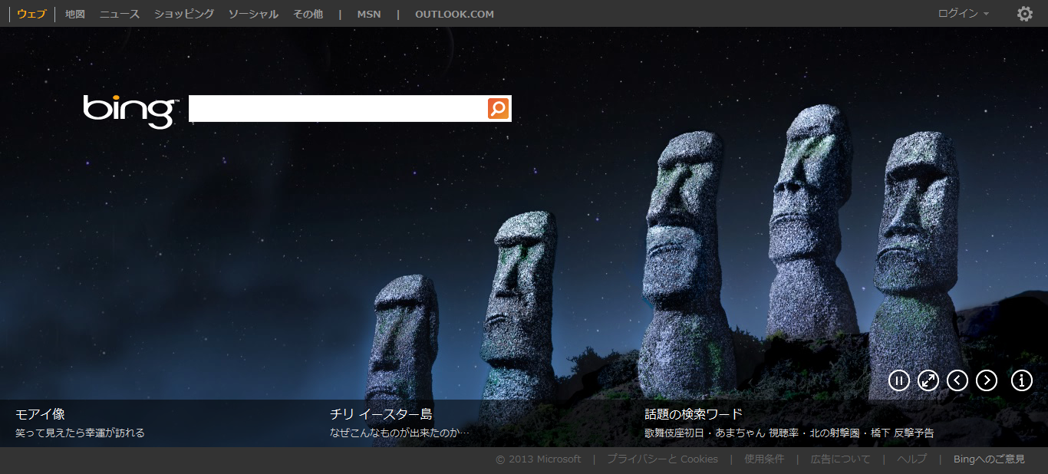Open the ショッピング tab
Viewport: 1048px width, 474px height.
[x=184, y=14]
